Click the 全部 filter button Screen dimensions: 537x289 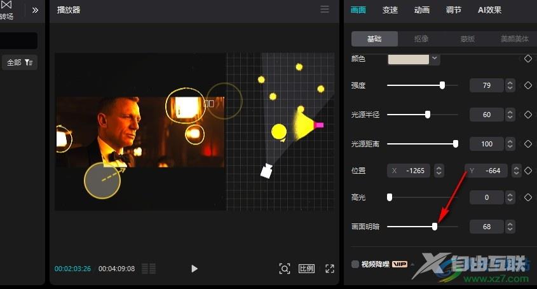coord(20,62)
